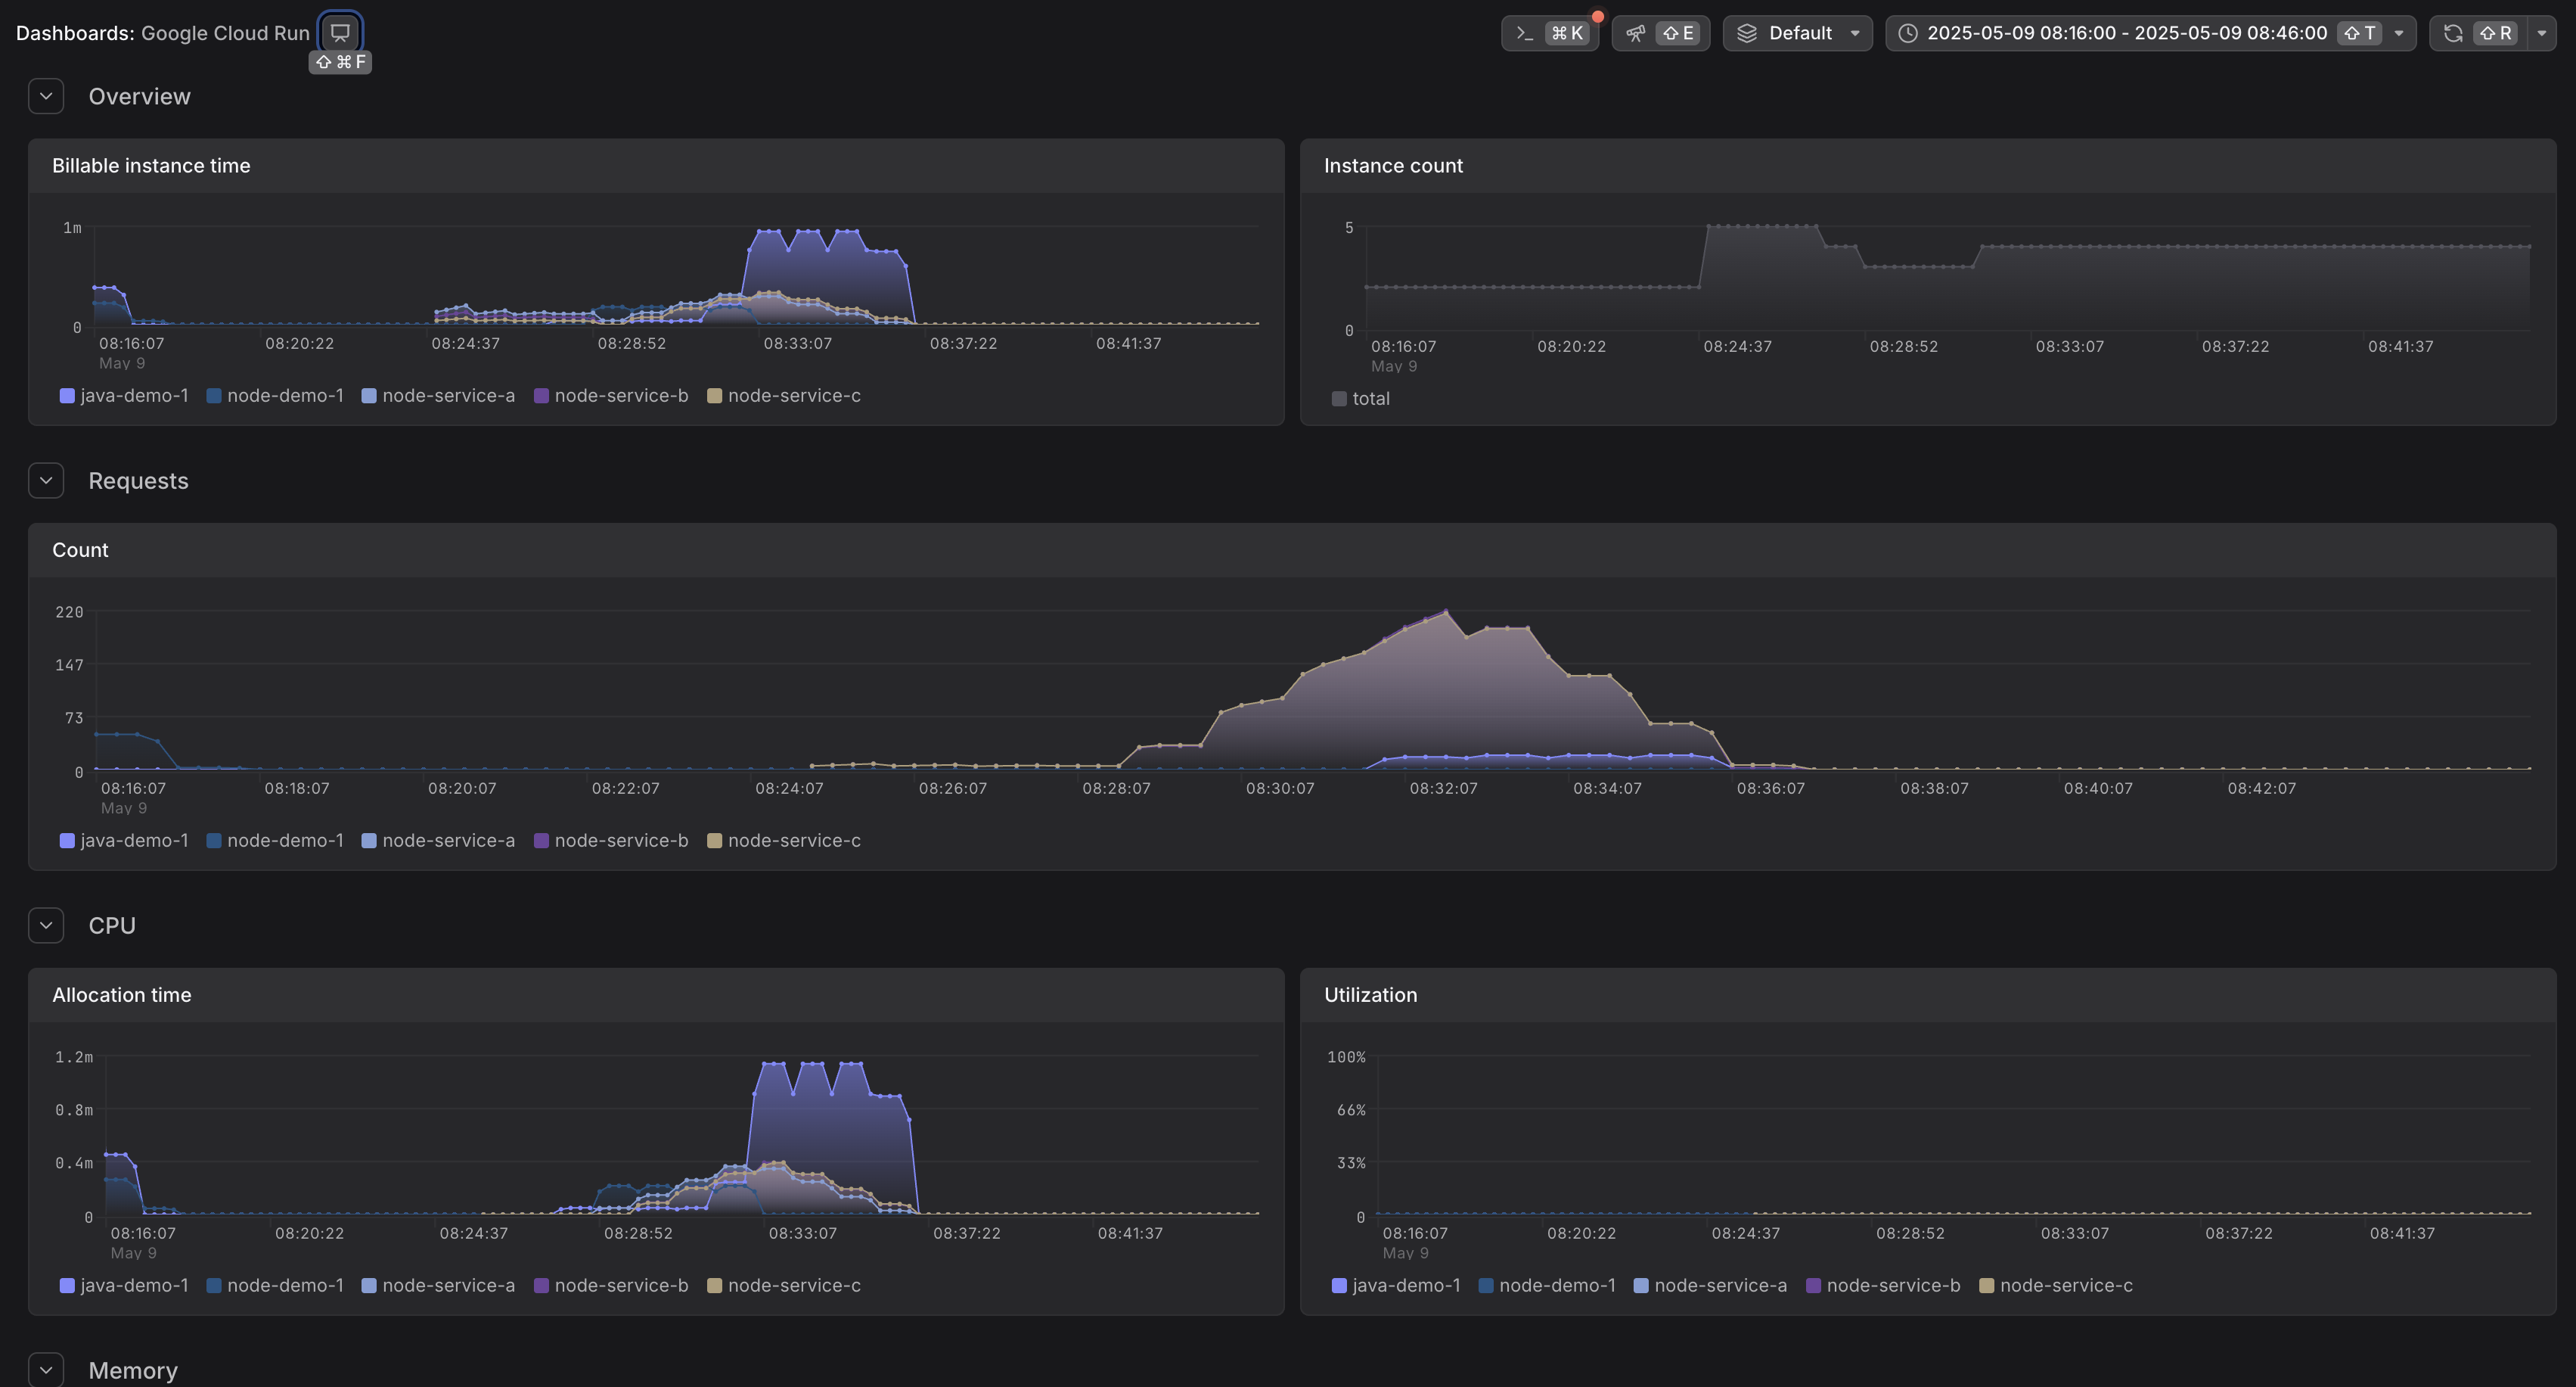Collapse the CPU section
Viewport: 2576px width, 1387px height.
coord(46,925)
